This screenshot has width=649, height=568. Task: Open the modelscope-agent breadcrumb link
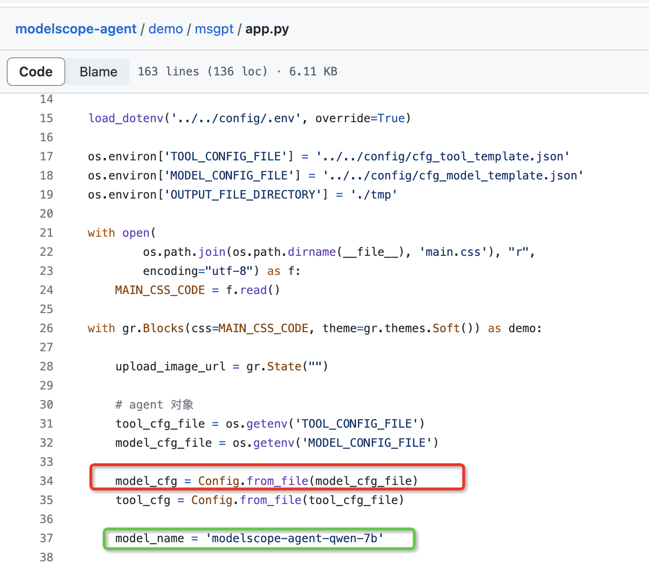(x=76, y=29)
